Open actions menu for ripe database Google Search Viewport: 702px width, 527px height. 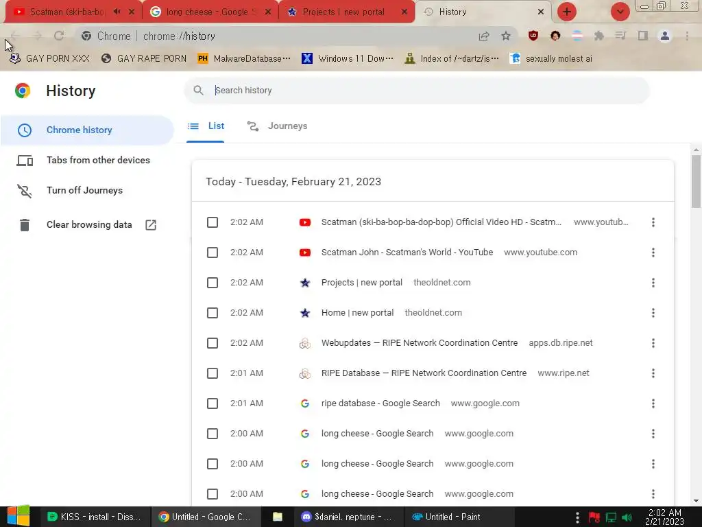653,403
